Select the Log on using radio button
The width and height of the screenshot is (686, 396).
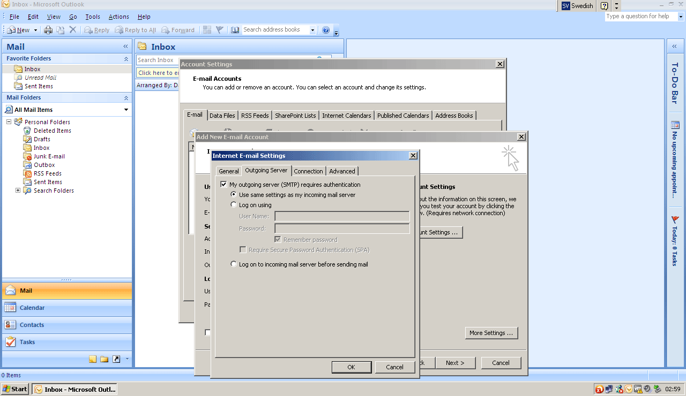(234, 205)
